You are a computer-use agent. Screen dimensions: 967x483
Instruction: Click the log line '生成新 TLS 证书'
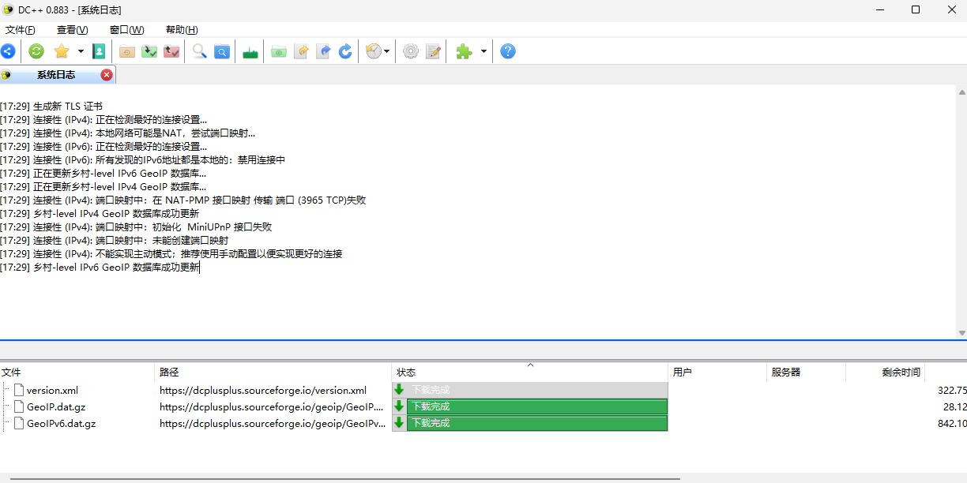(51, 106)
